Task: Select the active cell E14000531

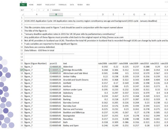Action: click(56, 70)
